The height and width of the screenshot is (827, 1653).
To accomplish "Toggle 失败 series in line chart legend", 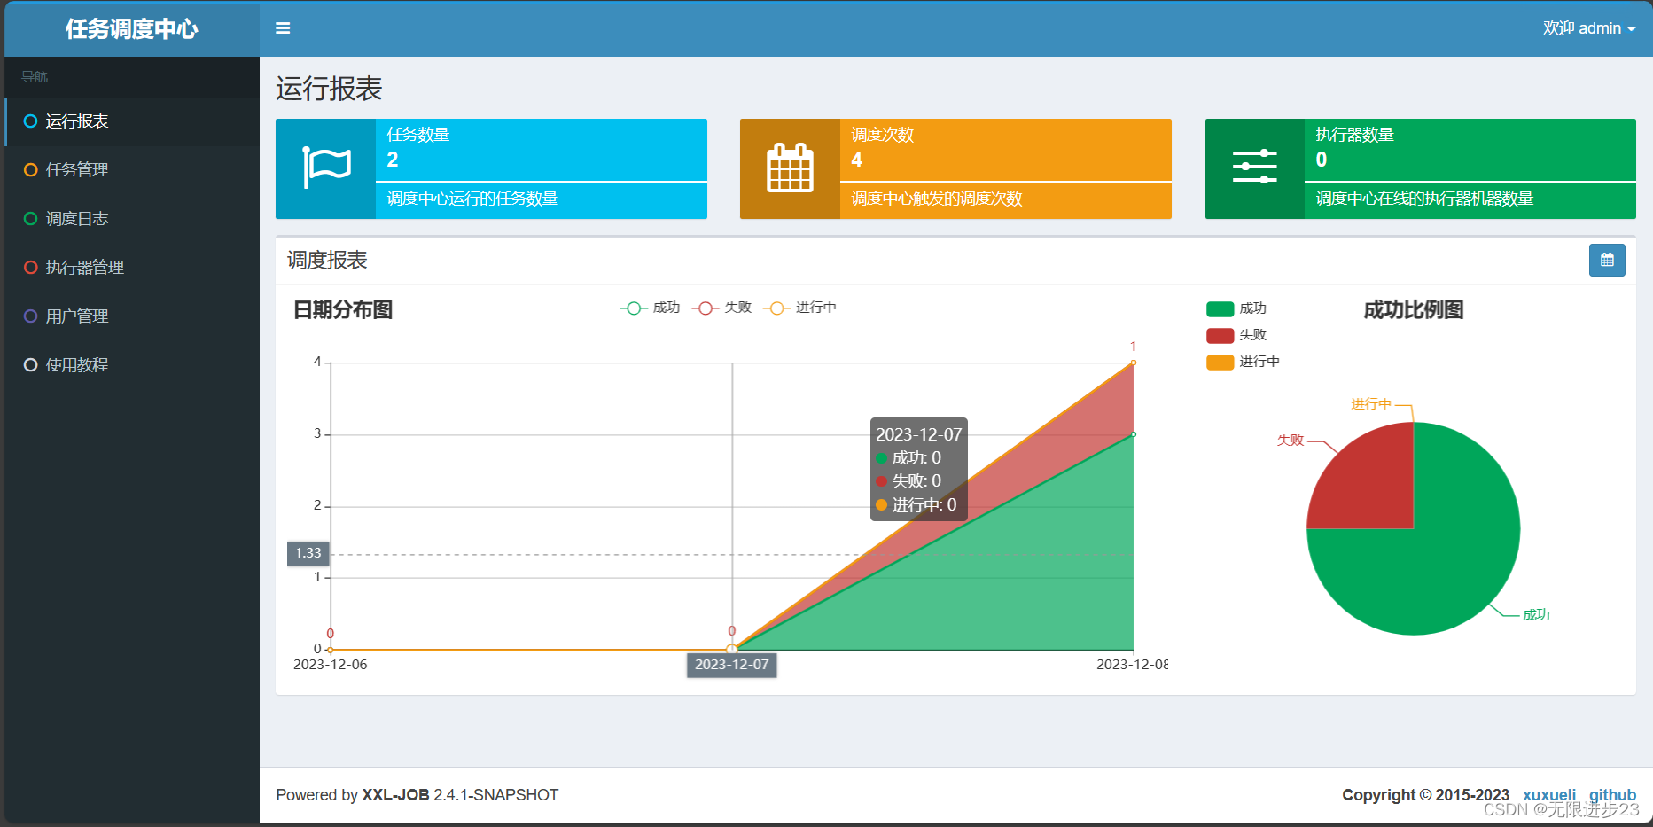I will [x=721, y=308].
